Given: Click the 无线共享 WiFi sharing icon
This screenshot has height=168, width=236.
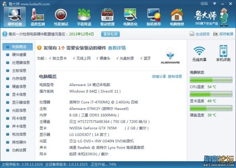Looking at the screenshot, I should (199, 51).
